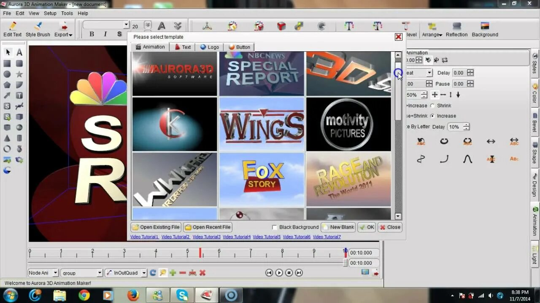Pick the torus ring shape tool
This screenshot has height=303, width=540.
(8, 149)
